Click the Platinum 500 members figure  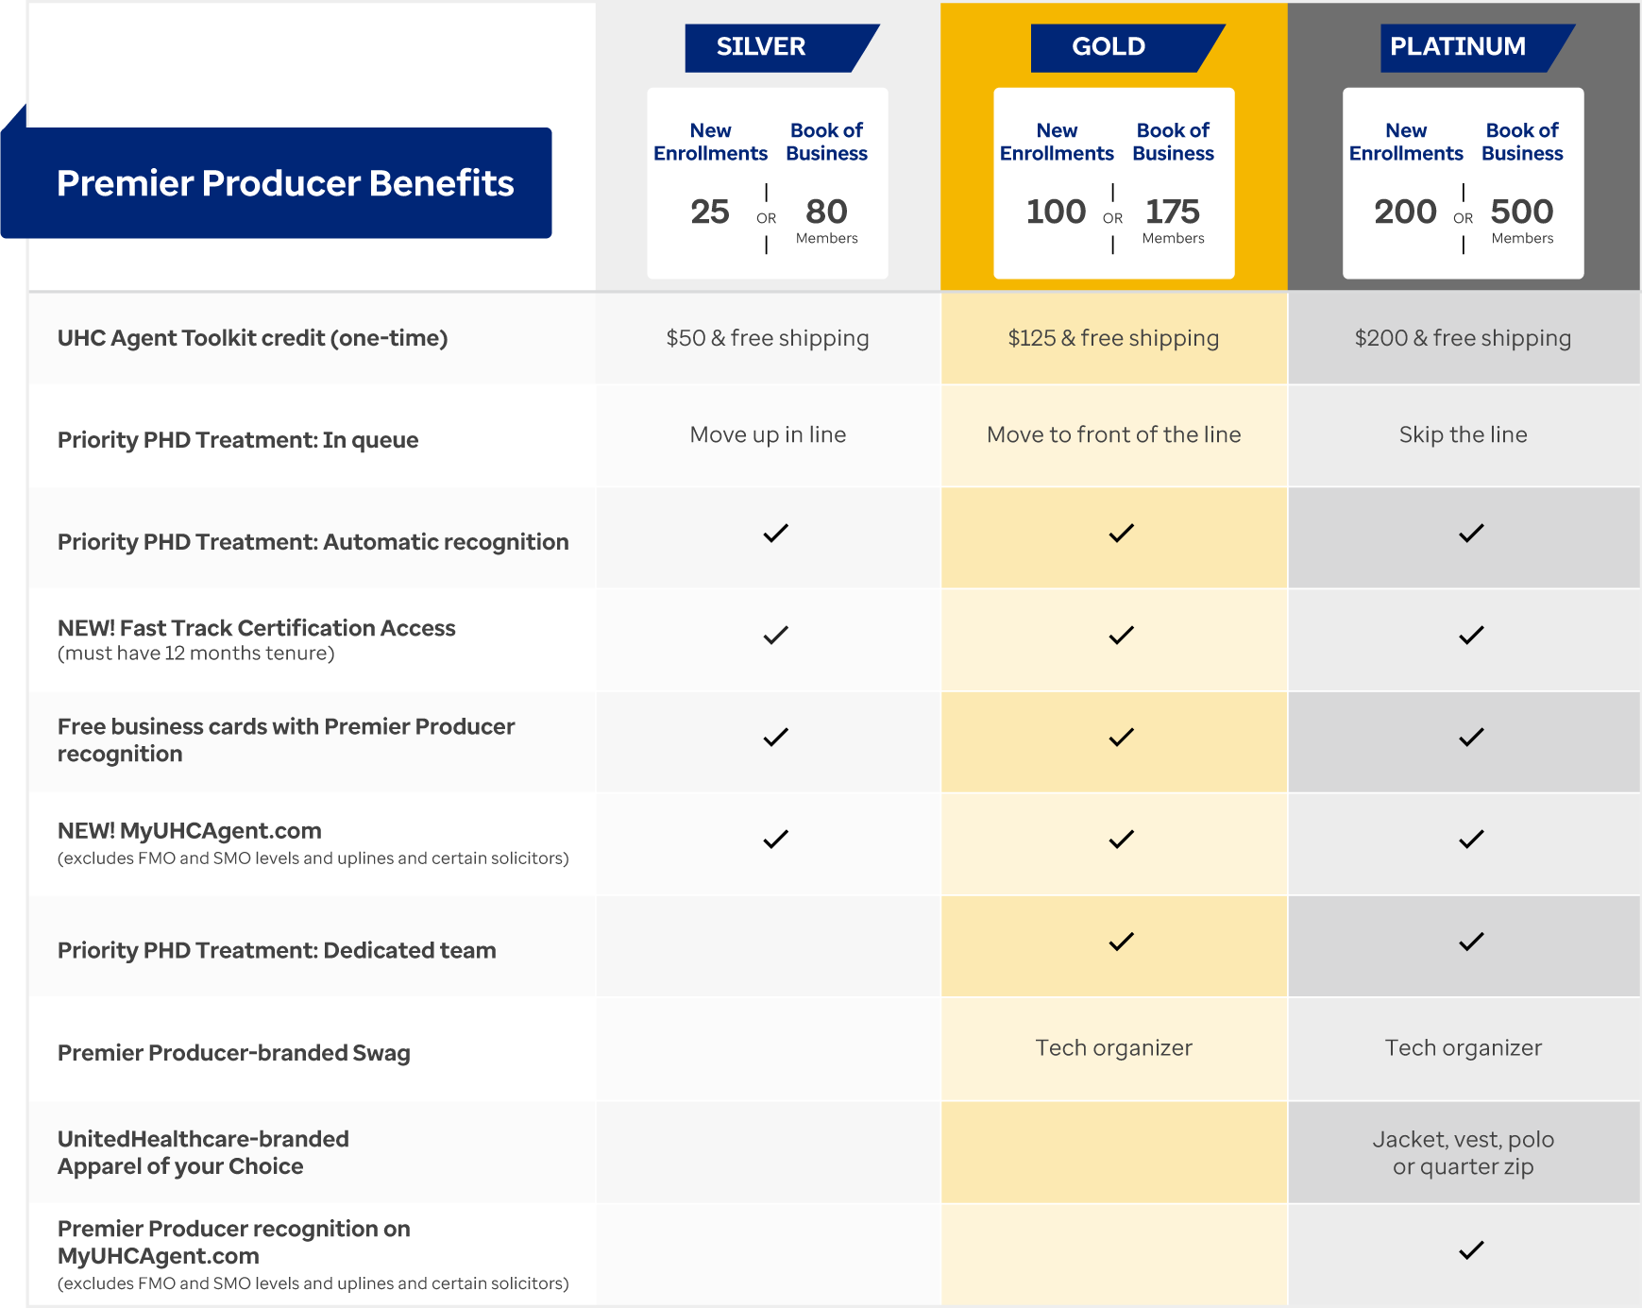pos(1522,212)
